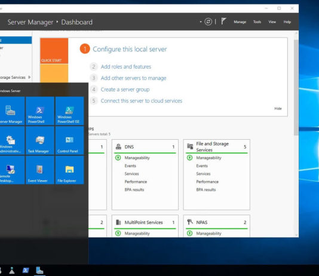Screen dimensions: 319x276
Task: Click the scrollbar down arrow in Server Manager
Action: coord(296,235)
